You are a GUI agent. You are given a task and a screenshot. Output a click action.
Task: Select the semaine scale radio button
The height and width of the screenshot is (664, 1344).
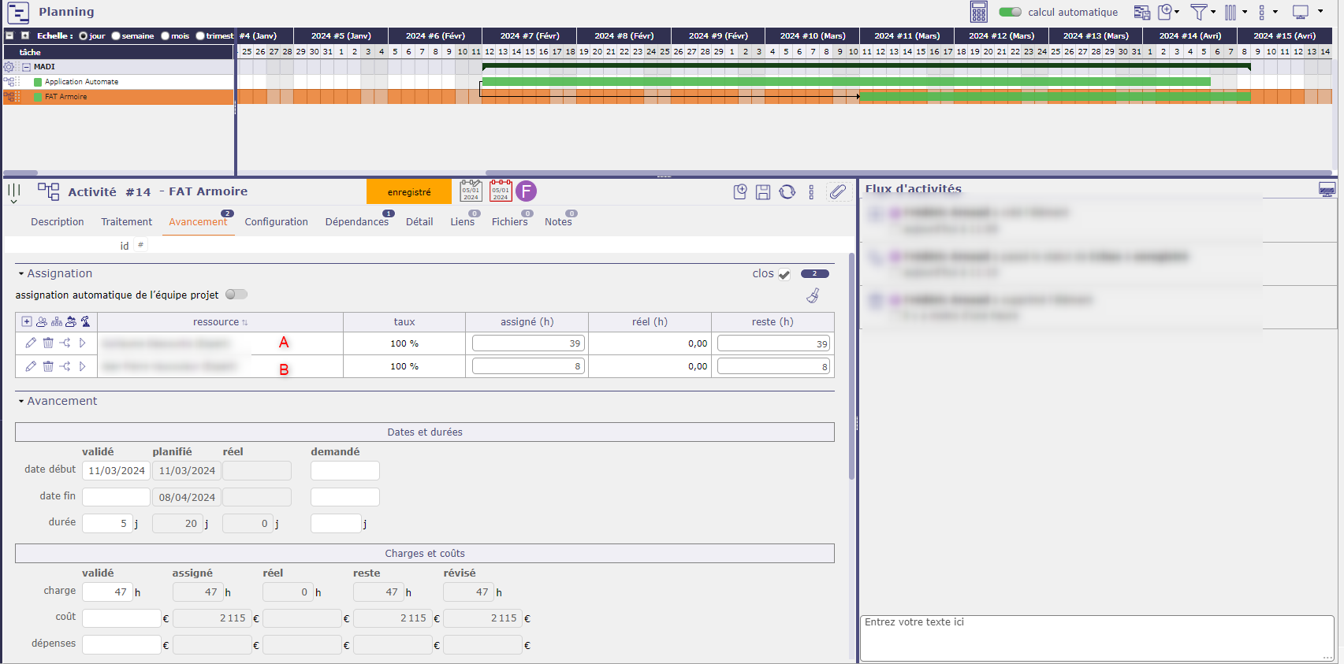pyautogui.click(x=117, y=36)
